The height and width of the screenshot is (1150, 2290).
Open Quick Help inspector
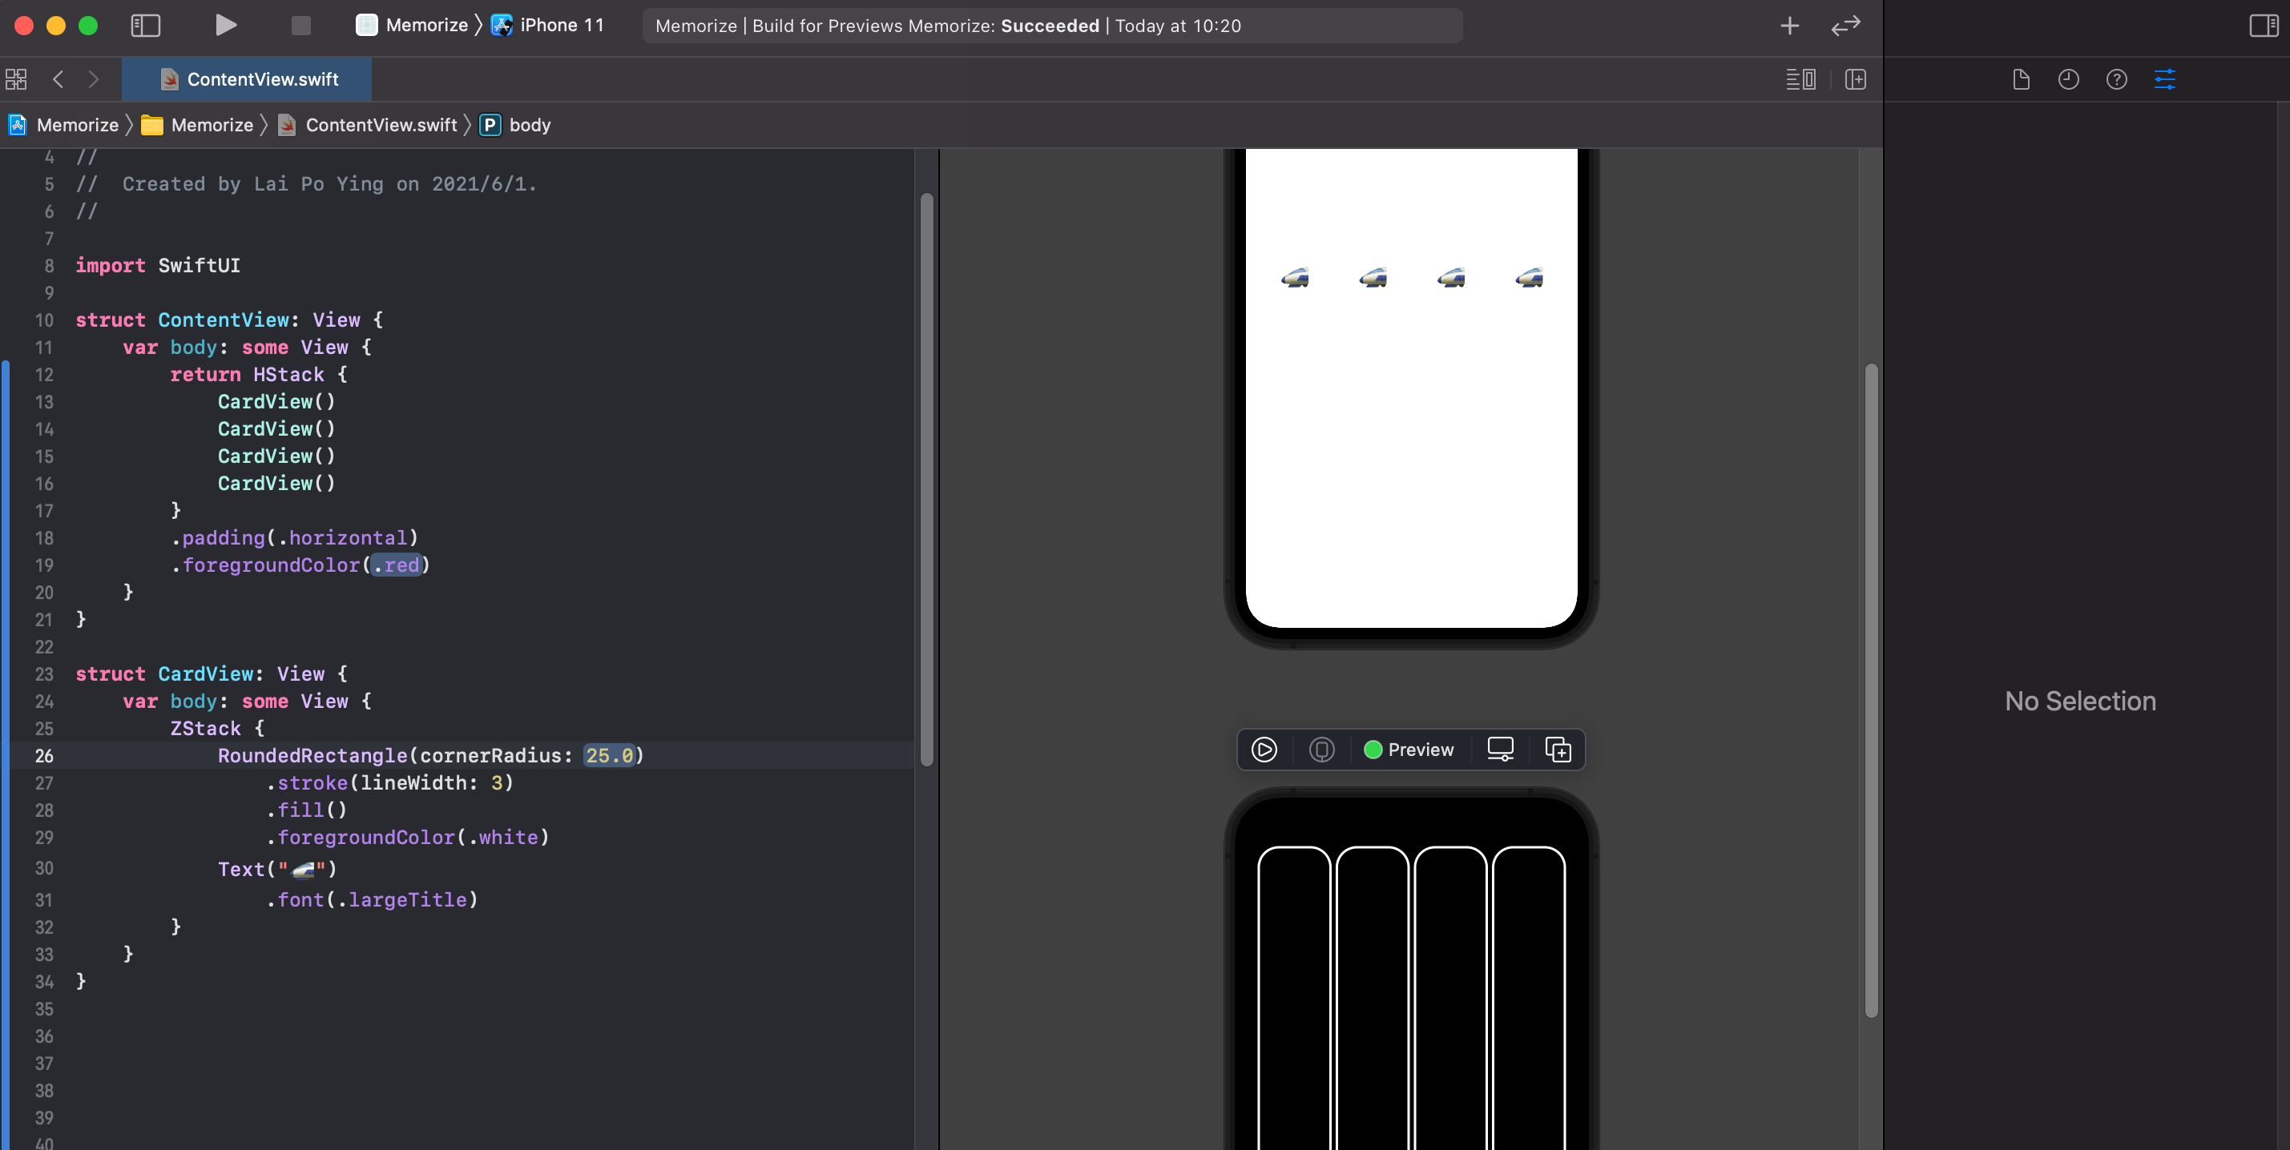coord(2117,79)
